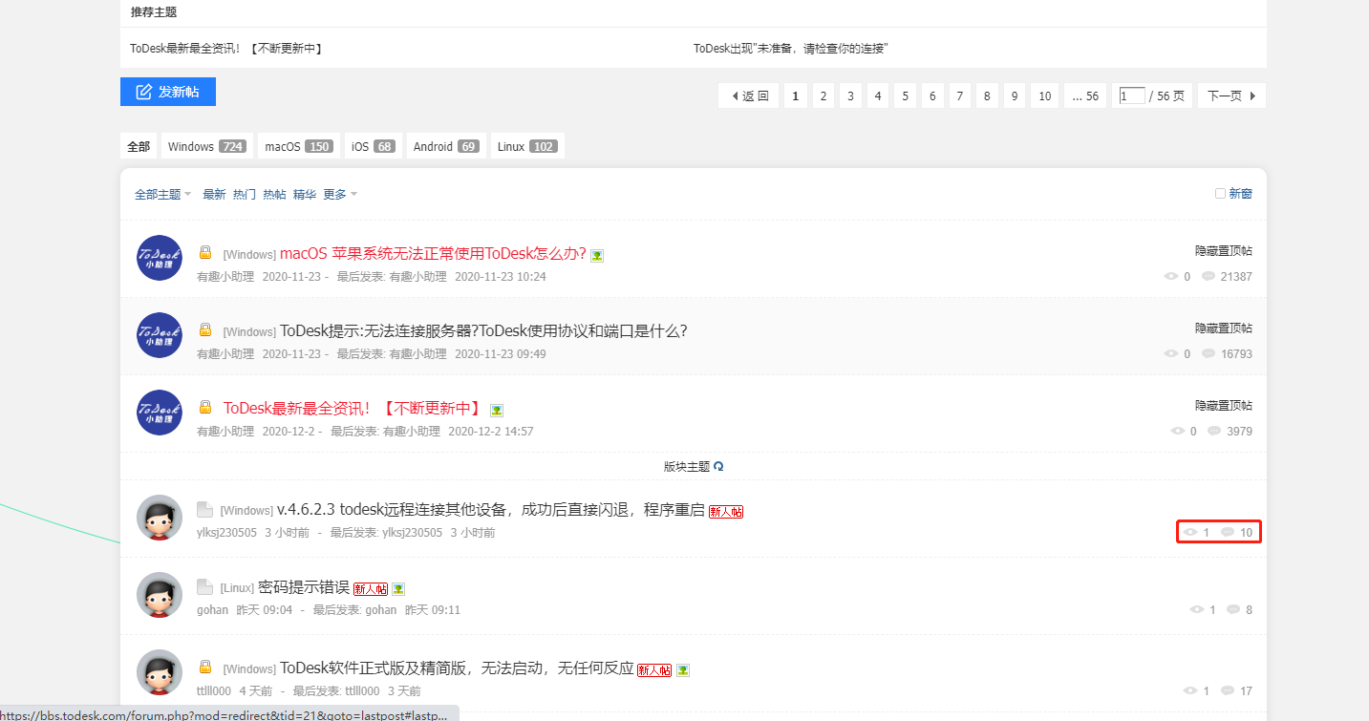Expand the 更多 dropdown
The width and height of the screenshot is (1369, 721).
340,194
